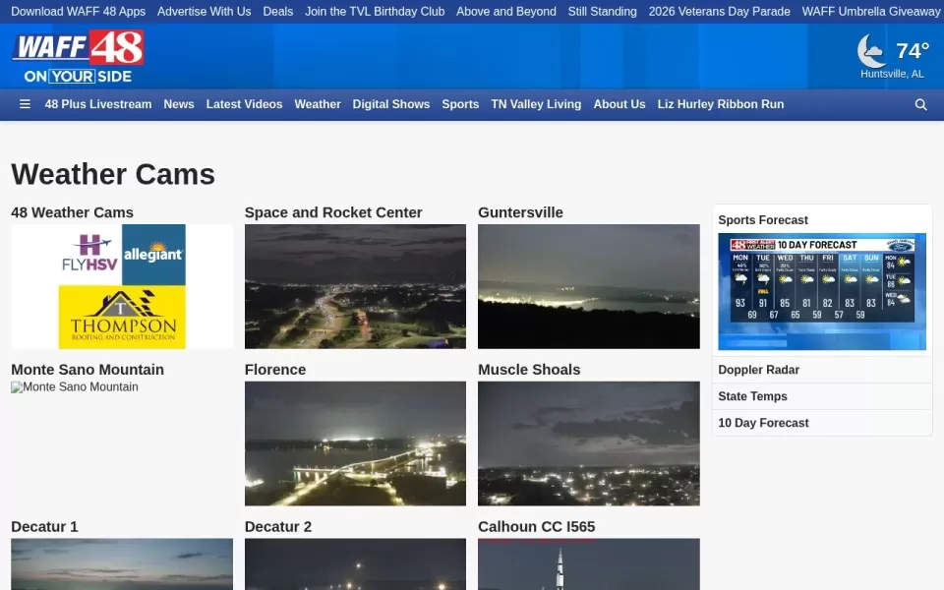944x590 pixels.
Task: Click the search magnifier icon
Action: [920, 105]
